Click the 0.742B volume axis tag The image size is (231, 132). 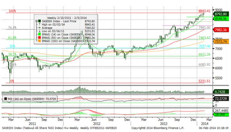(x=220, y=92)
